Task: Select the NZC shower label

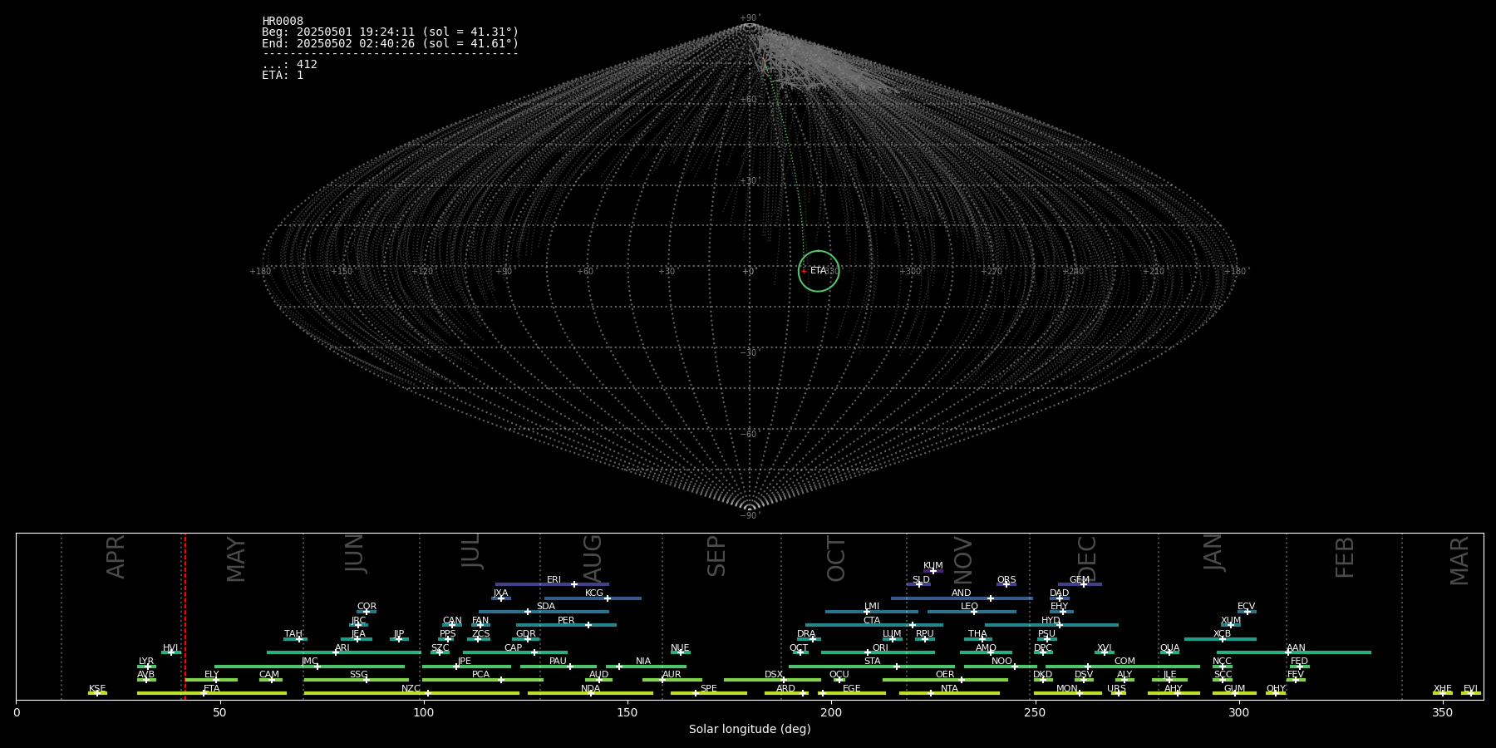Action: pos(411,688)
